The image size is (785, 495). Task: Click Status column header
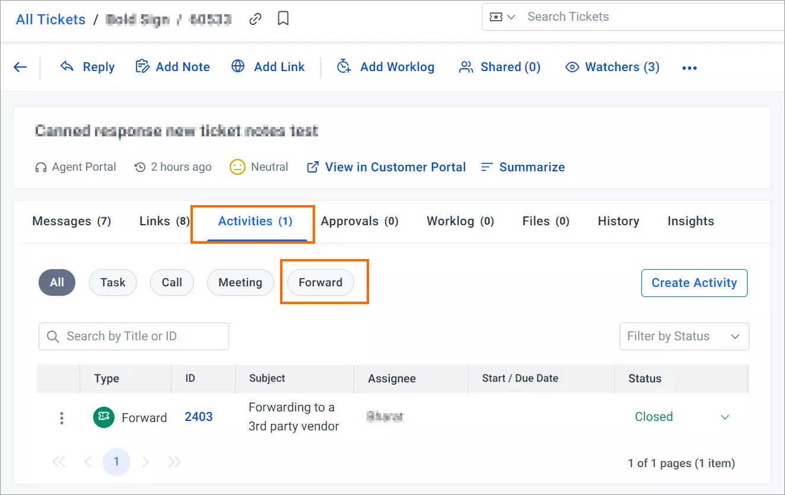645,378
